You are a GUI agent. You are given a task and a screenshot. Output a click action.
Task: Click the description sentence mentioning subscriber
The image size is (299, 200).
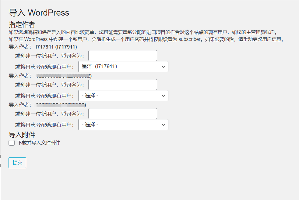[146, 39]
